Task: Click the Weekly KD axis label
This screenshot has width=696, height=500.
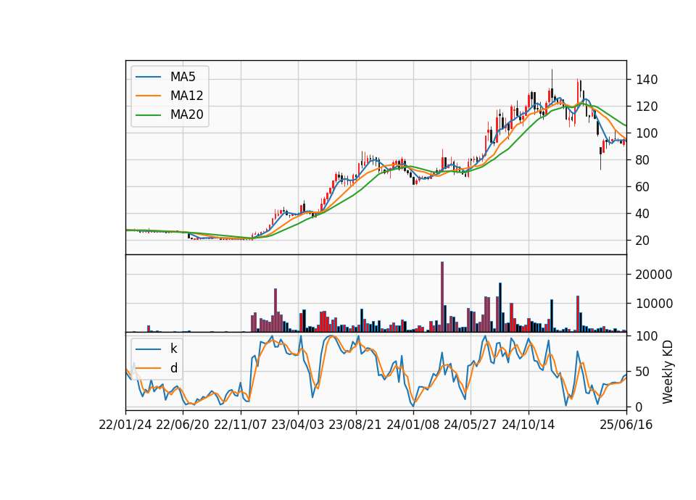Action: click(668, 372)
